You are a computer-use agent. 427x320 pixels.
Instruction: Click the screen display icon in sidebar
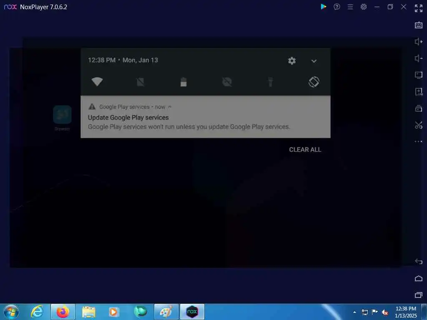click(419, 75)
